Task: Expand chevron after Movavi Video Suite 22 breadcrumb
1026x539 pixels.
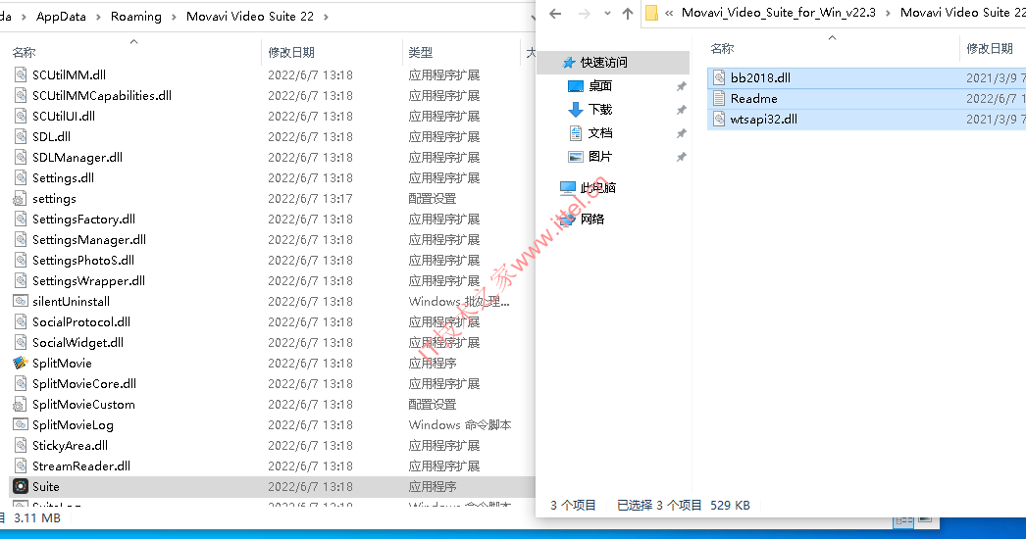Action: (326, 17)
